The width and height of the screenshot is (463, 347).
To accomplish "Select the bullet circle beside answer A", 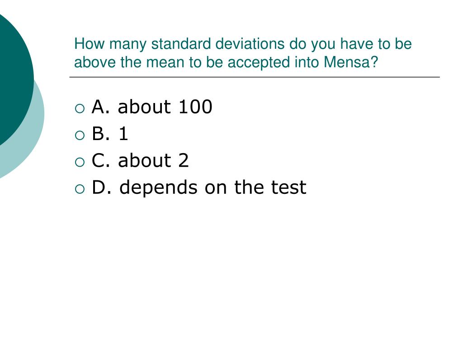I will click(x=80, y=108).
